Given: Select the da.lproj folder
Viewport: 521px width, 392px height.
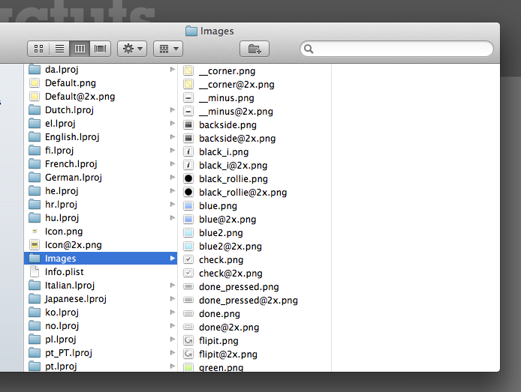Looking at the screenshot, I should click(x=101, y=69).
